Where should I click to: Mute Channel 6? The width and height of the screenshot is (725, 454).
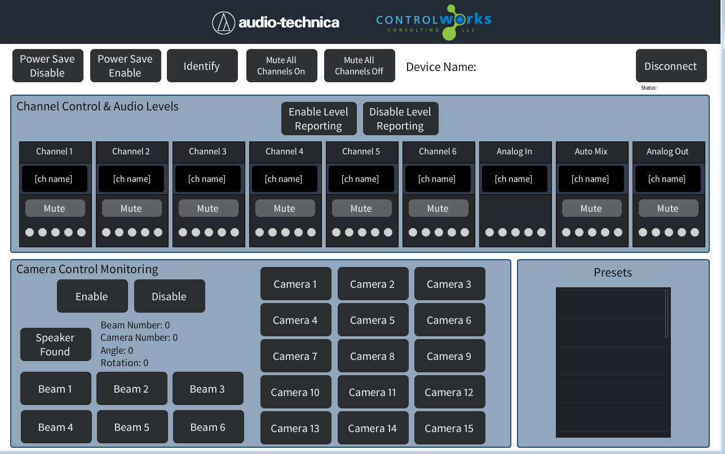point(438,208)
